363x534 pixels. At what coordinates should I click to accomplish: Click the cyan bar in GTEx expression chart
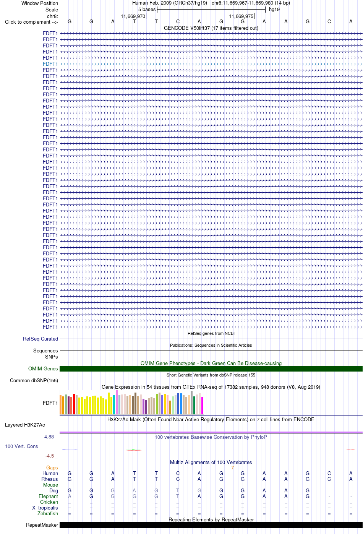(x=114, y=404)
